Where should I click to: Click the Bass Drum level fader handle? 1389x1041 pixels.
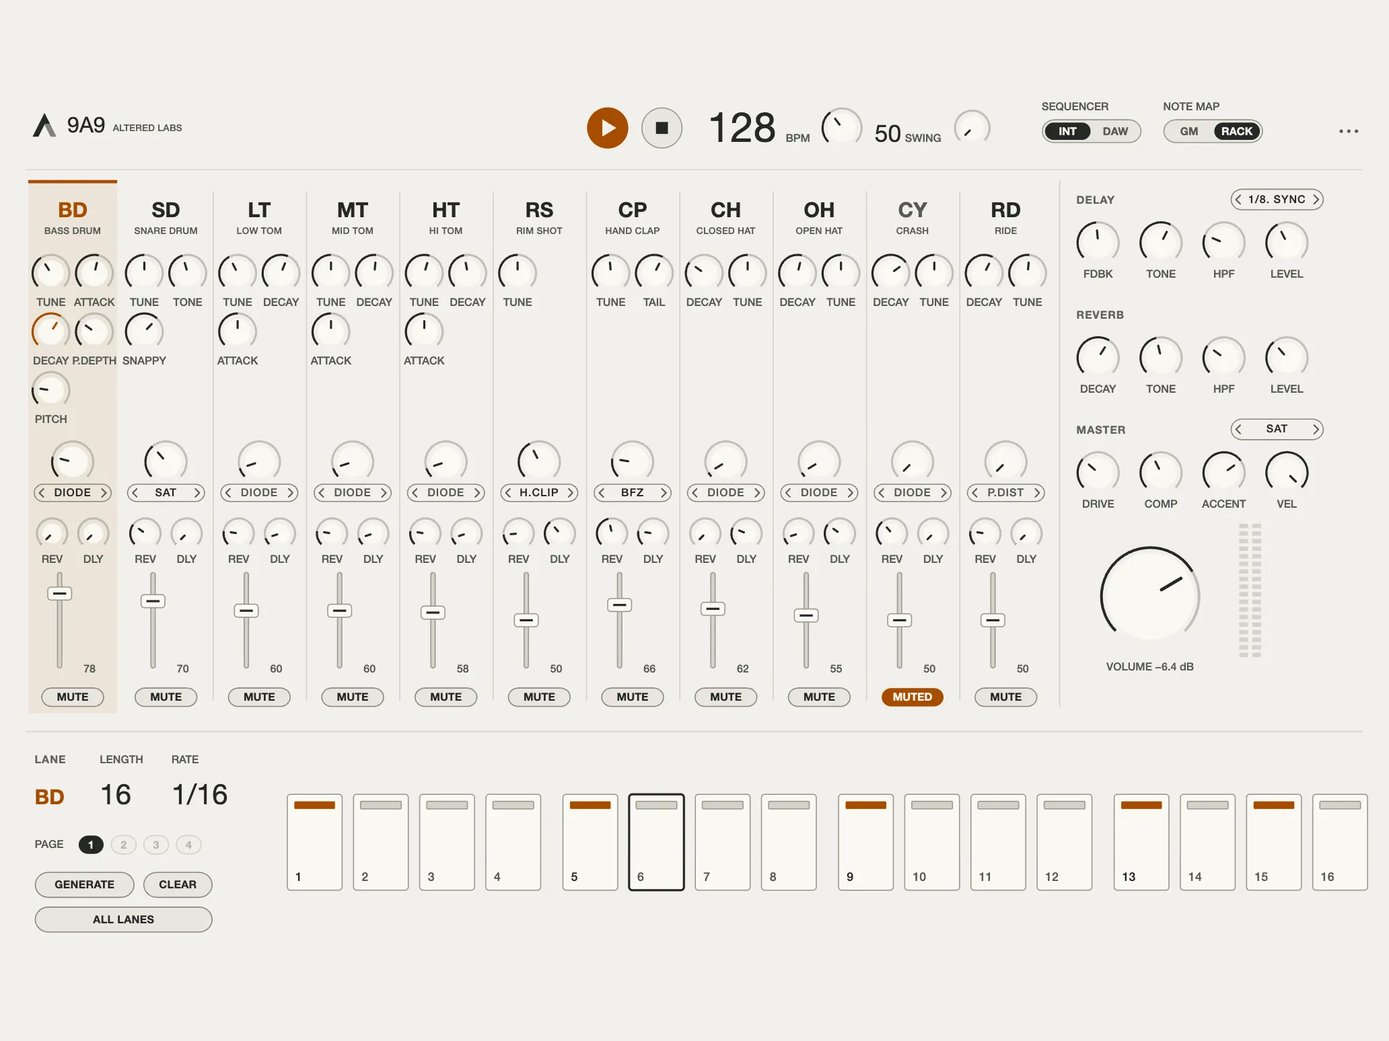click(x=59, y=593)
